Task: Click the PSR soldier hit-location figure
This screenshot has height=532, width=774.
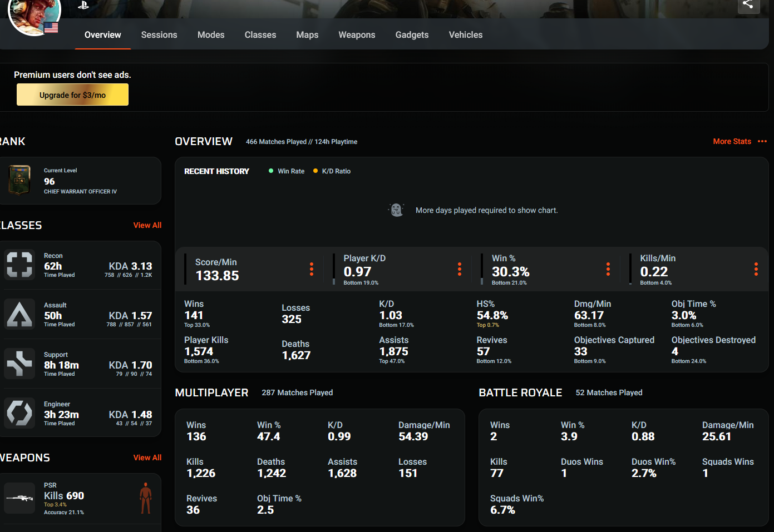Action: click(x=146, y=498)
